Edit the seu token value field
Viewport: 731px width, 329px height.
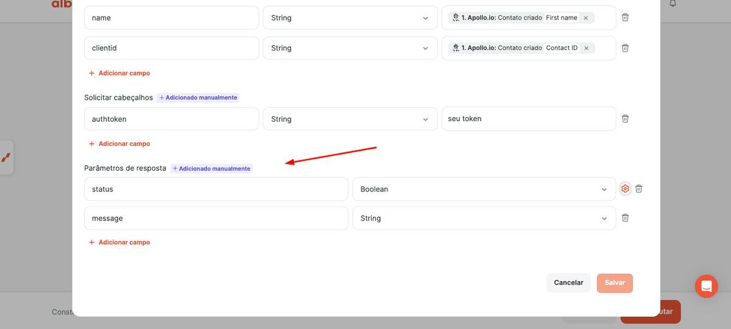(x=529, y=119)
